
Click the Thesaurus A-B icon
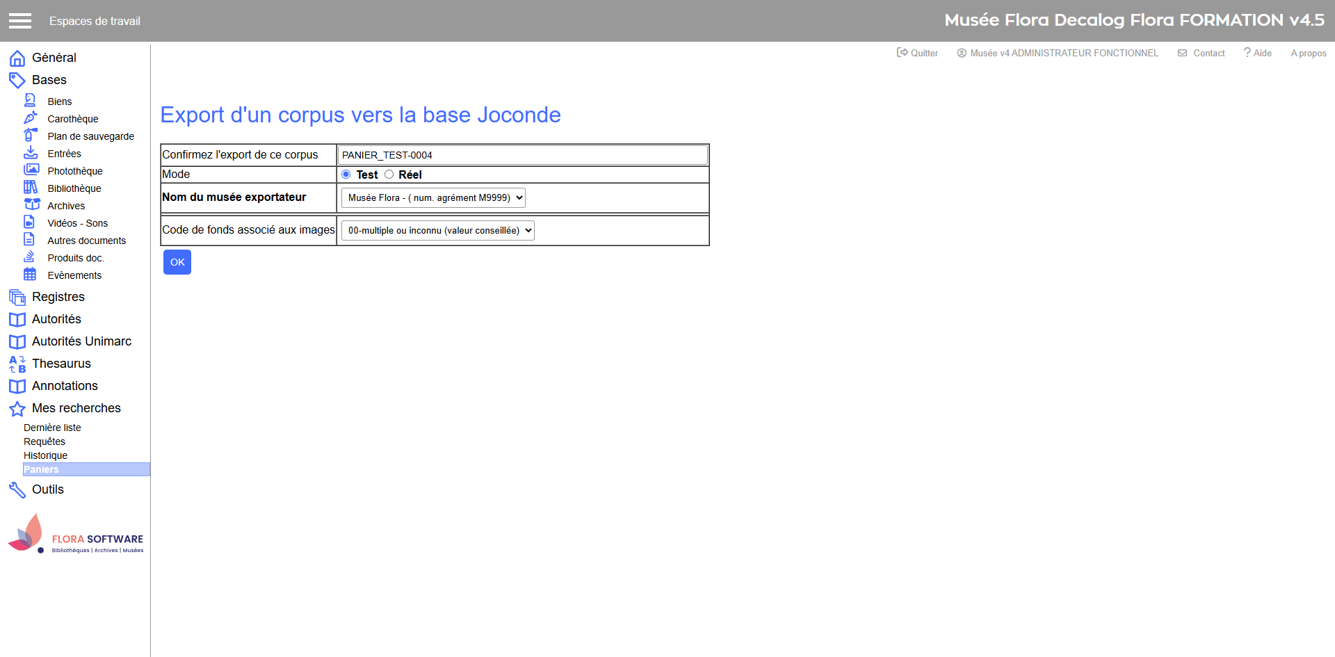tap(17, 364)
